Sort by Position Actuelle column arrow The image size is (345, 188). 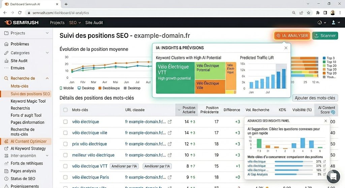[x=179, y=110]
